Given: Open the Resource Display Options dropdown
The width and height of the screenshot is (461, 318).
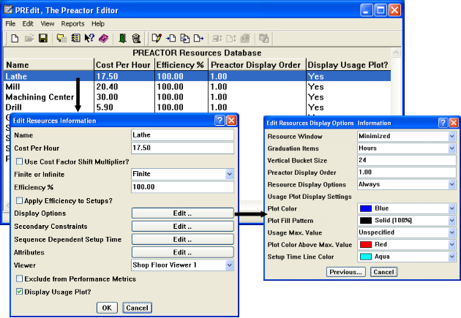Looking at the screenshot, I should 452,184.
